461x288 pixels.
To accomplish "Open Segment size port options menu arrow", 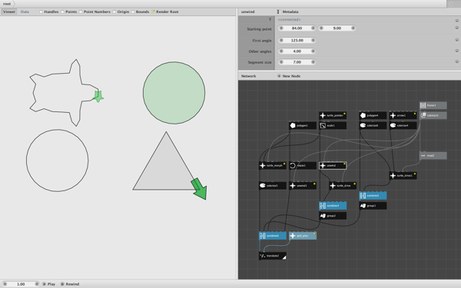I will [456, 61].
